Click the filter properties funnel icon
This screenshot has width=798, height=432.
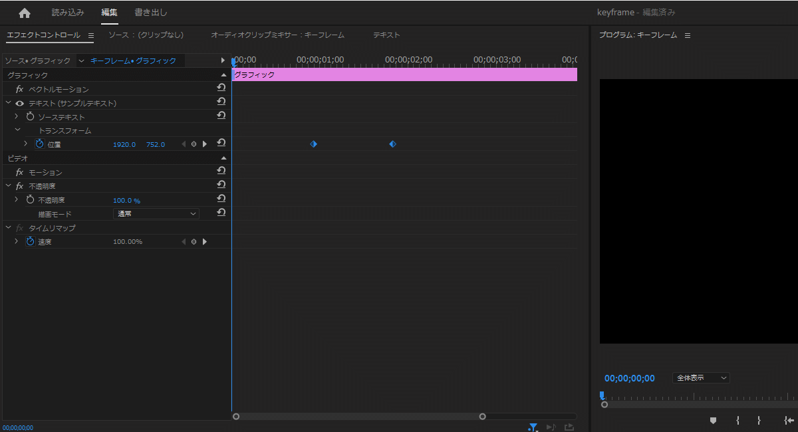coord(533,427)
